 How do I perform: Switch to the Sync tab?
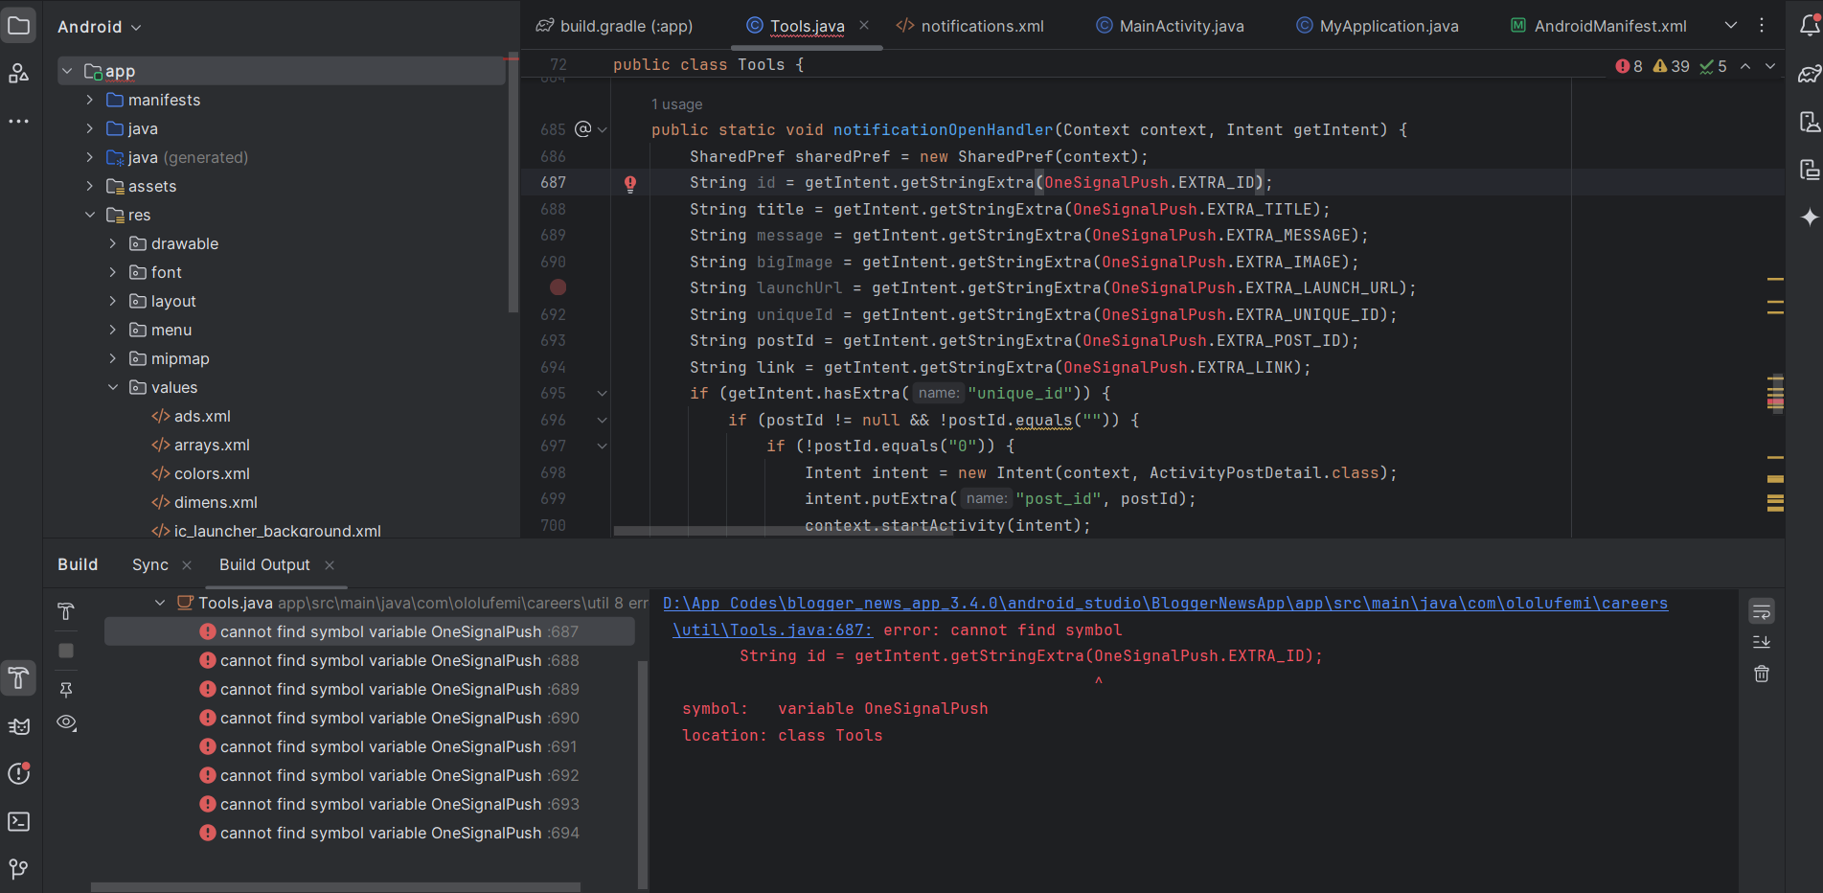pos(150,565)
